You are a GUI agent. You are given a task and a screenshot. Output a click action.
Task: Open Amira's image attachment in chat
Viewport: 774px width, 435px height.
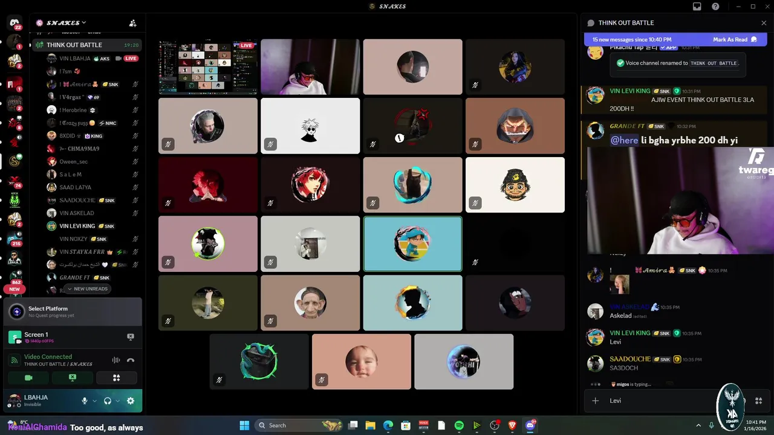619,285
